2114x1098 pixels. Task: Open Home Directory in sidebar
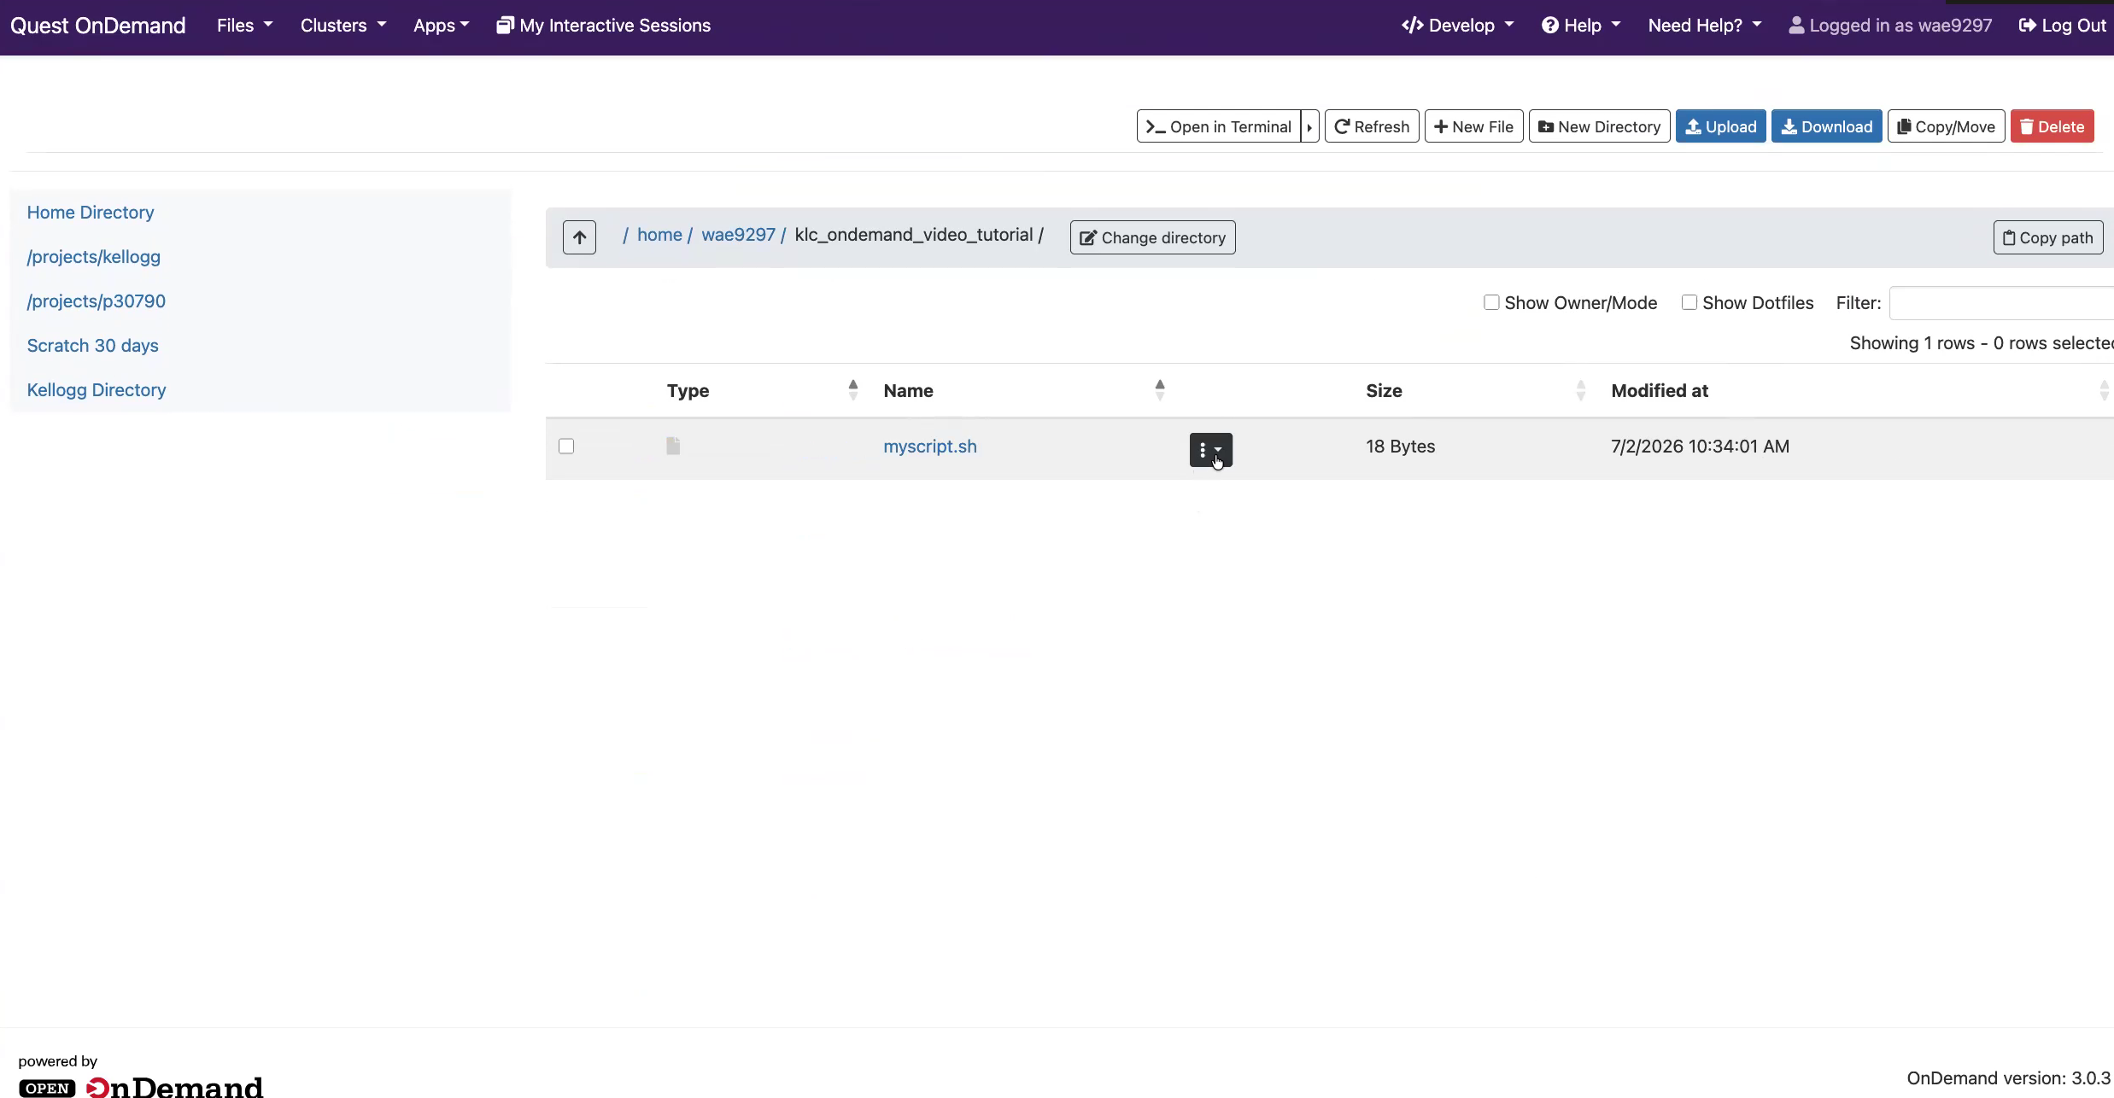tap(91, 213)
